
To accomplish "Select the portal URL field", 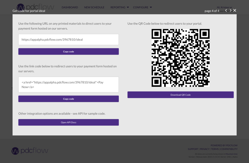I will pos(68,39).
